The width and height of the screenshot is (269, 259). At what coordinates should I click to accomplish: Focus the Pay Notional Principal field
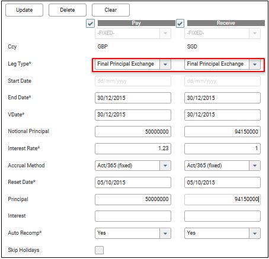pos(133,132)
